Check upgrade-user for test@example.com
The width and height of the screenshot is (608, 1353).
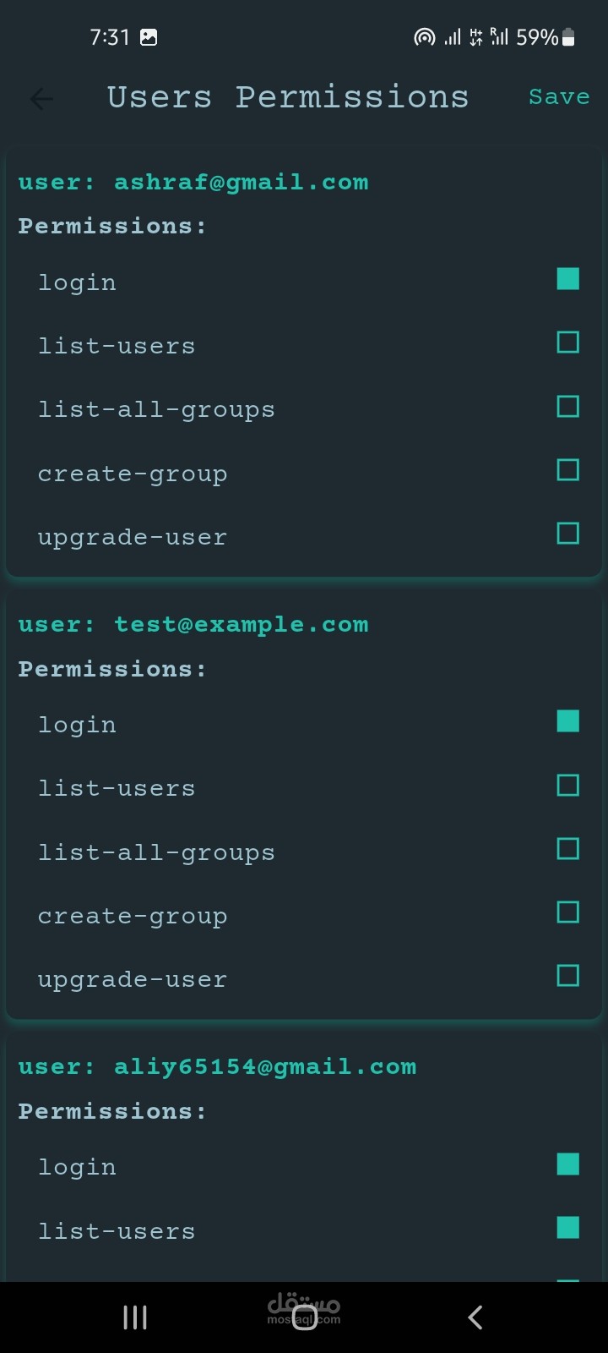pyautogui.click(x=568, y=976)
